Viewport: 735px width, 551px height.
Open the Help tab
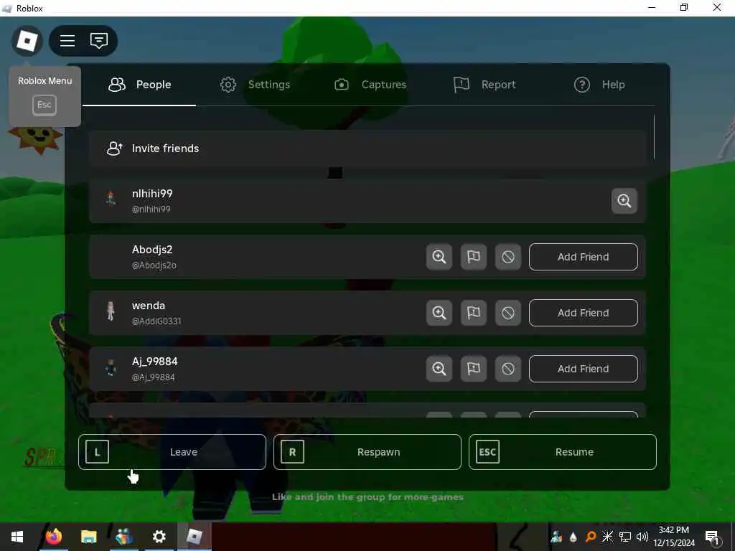click(x=599, y=85)
